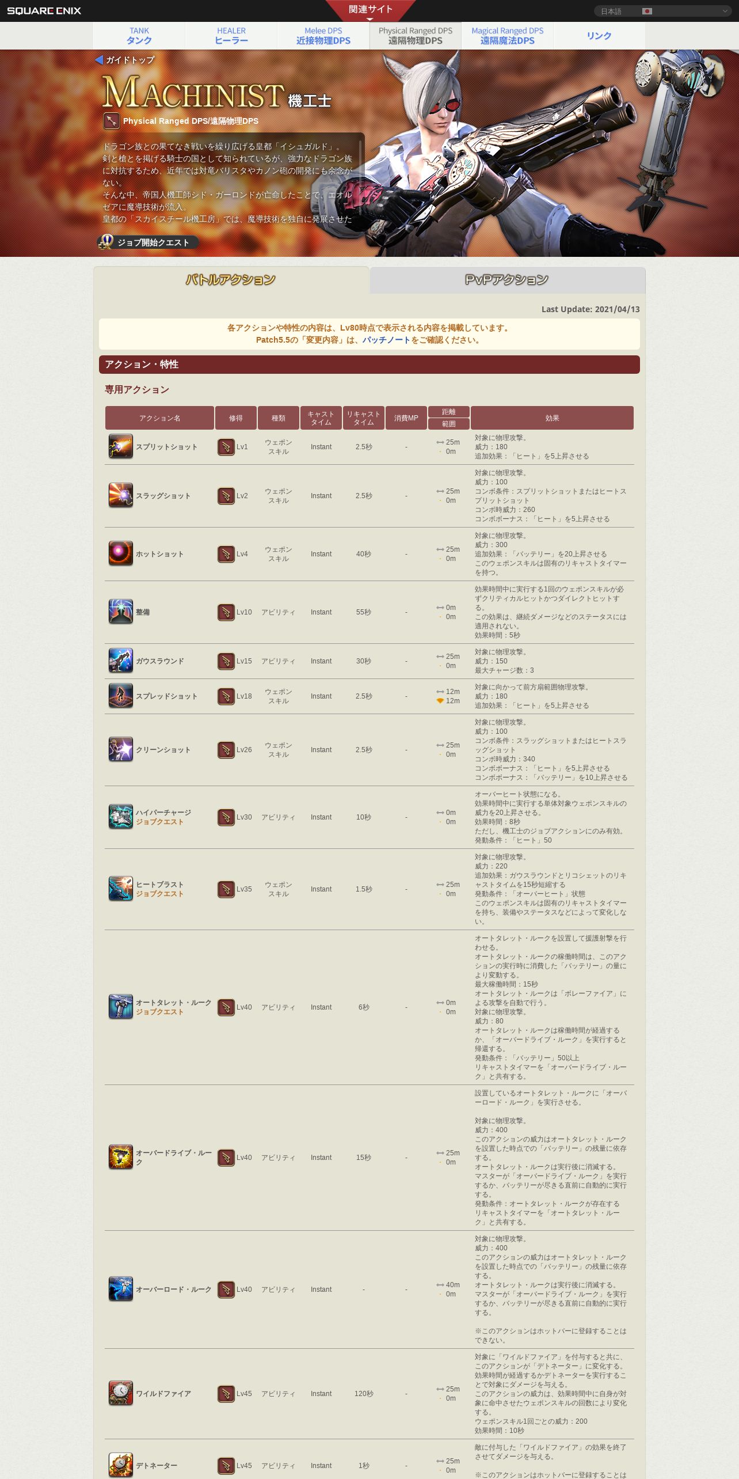
Task: Click the machinist job icon beside Lv1
Action: (x=226, y=447)
